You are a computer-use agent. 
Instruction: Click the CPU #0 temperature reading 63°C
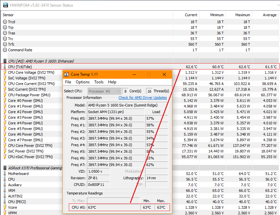[x=113, y=207]
